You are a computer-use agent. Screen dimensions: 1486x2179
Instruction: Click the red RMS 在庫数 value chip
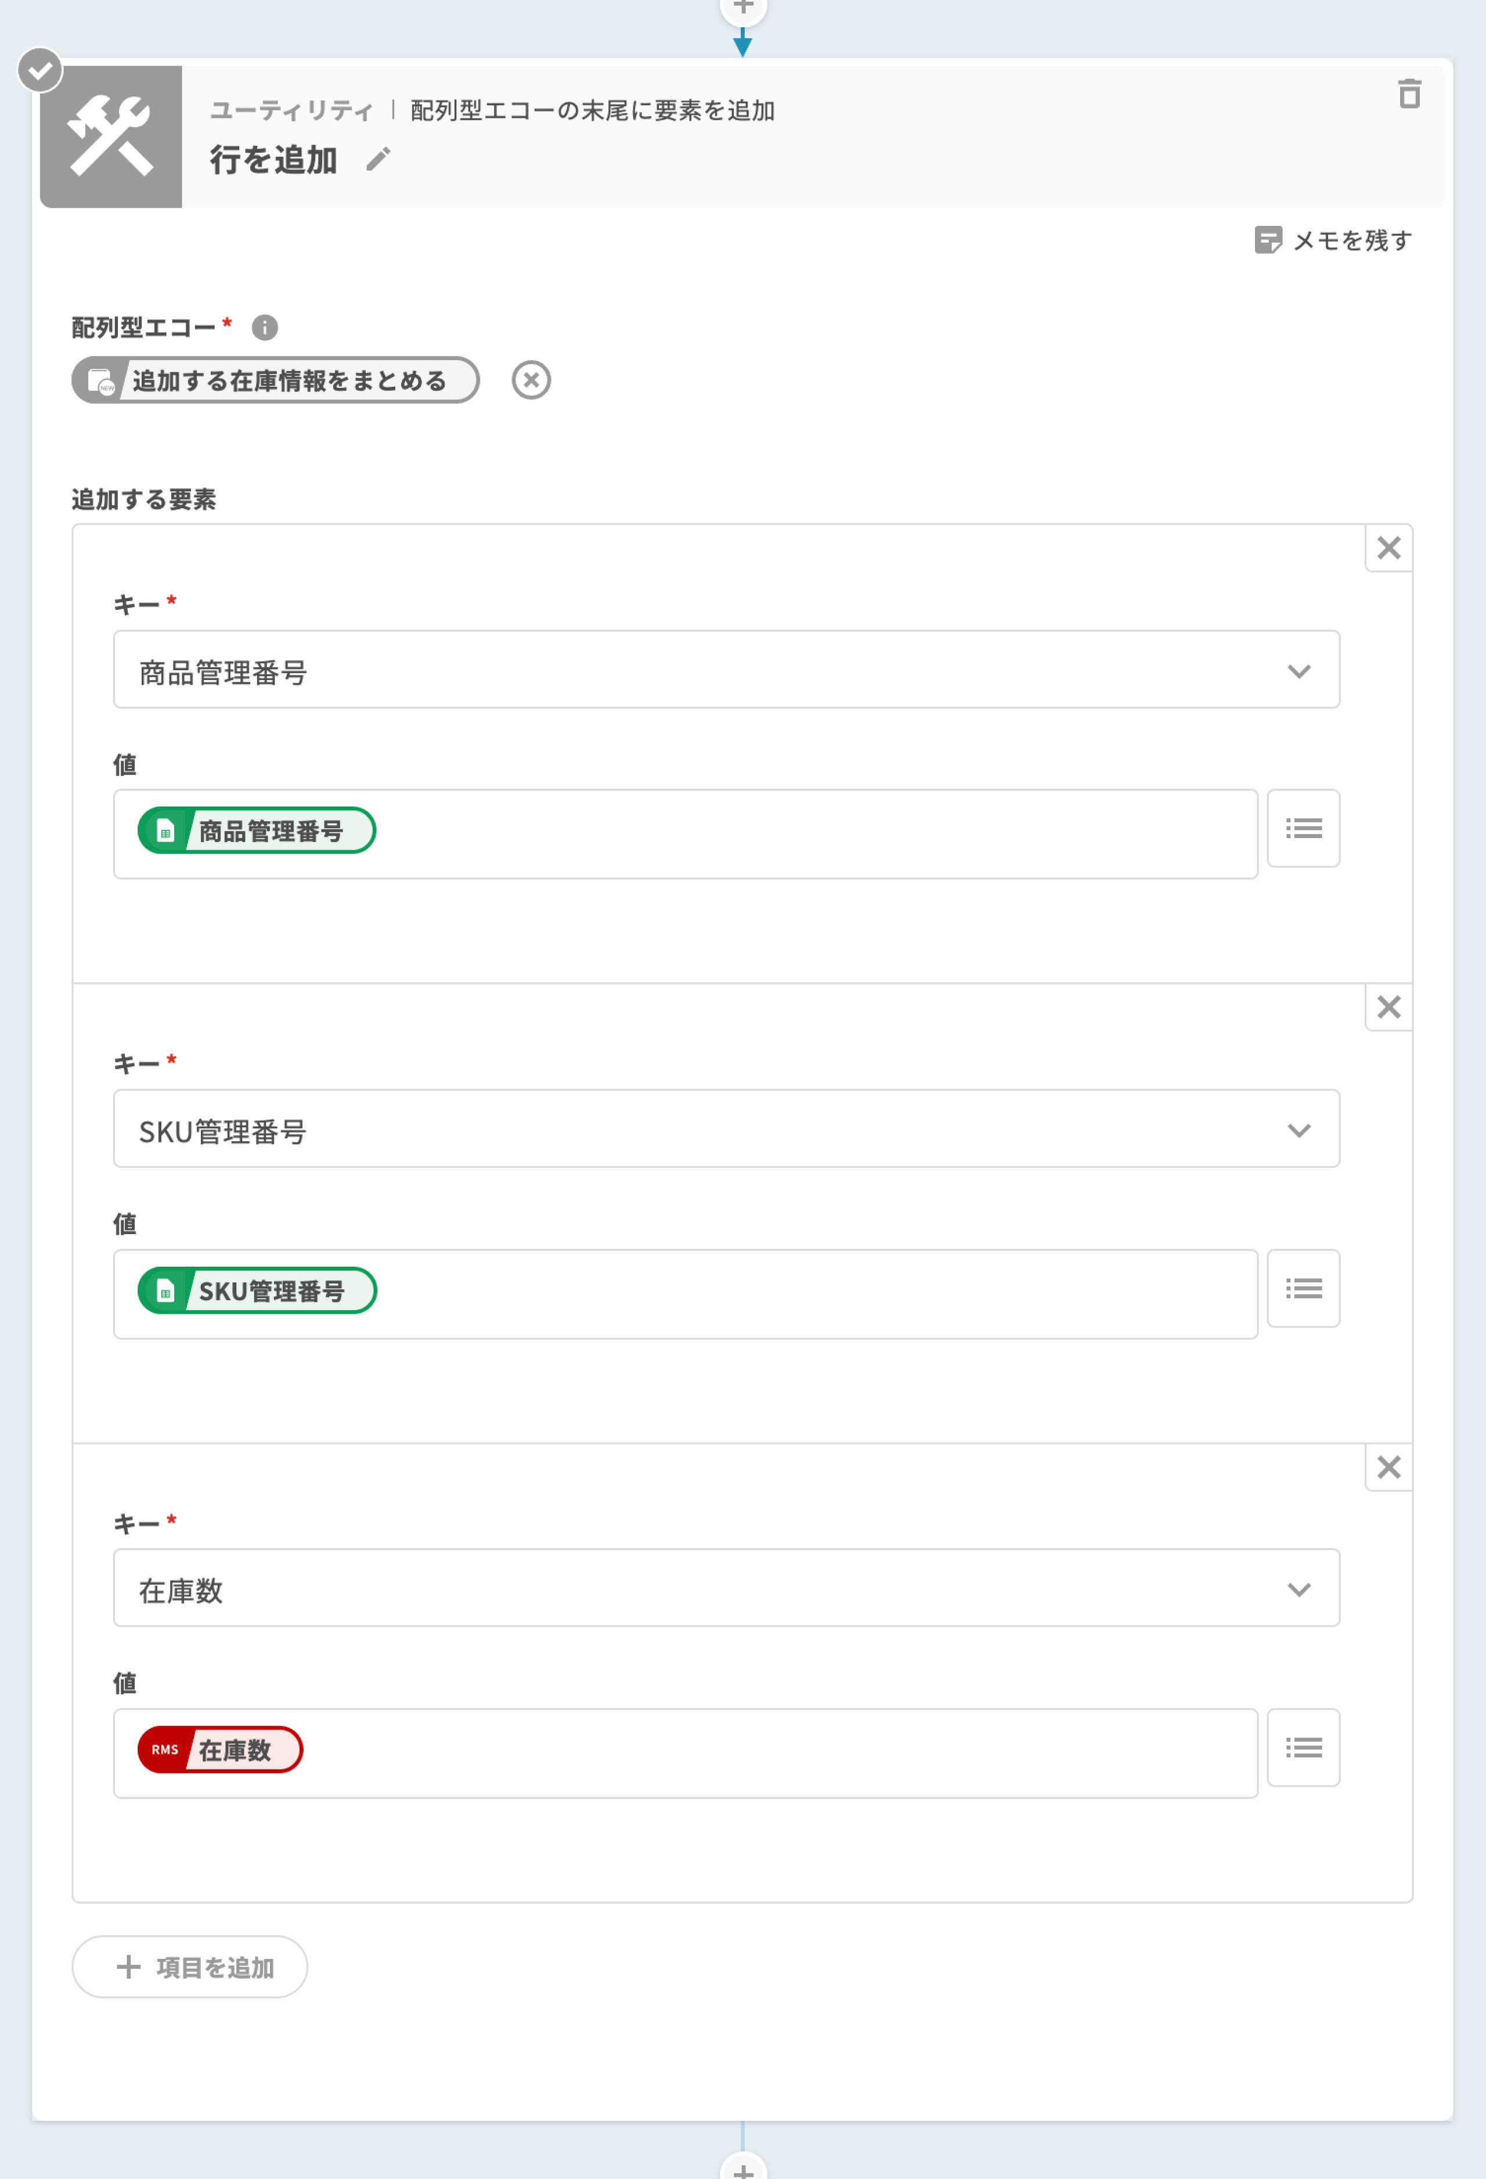point(220,1750)
